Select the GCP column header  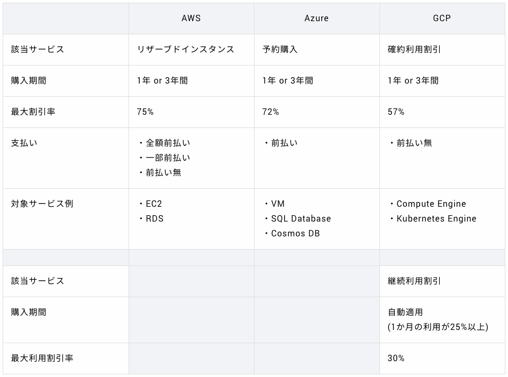pos(442,19)
